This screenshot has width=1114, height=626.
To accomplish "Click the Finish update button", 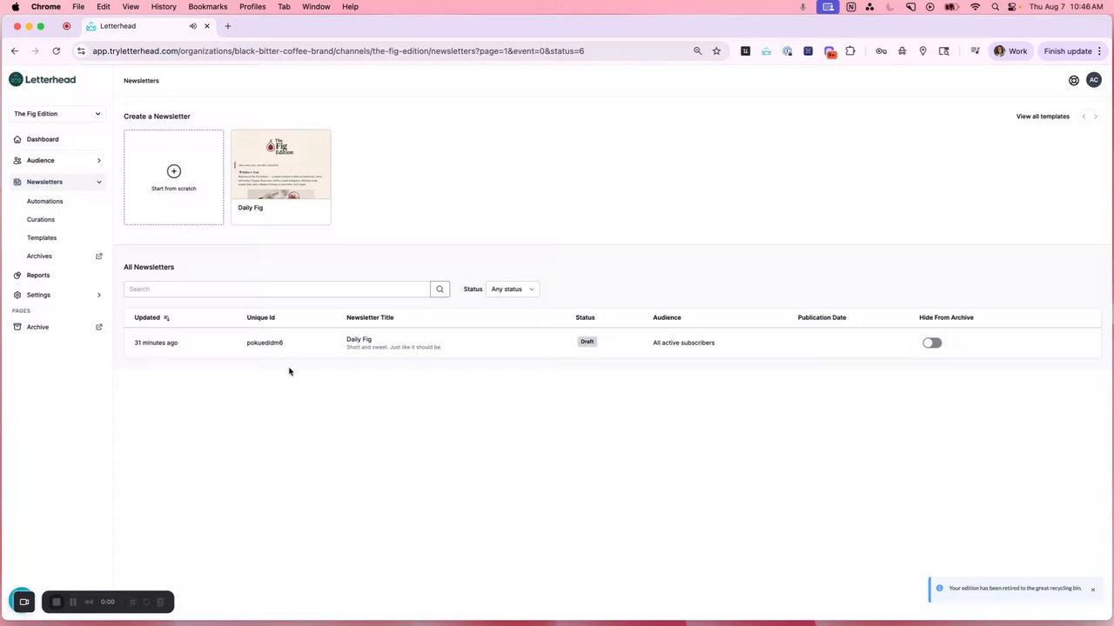I will click(1073, 51).
